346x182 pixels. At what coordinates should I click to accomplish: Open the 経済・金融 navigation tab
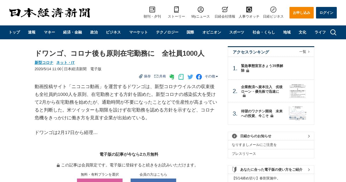click(72, 32)
